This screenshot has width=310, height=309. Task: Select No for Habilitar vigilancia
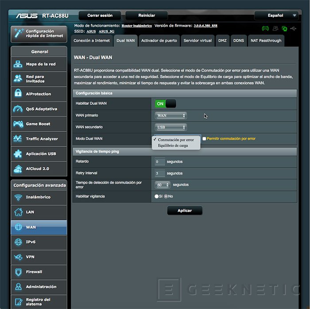(x=166, y=196)
